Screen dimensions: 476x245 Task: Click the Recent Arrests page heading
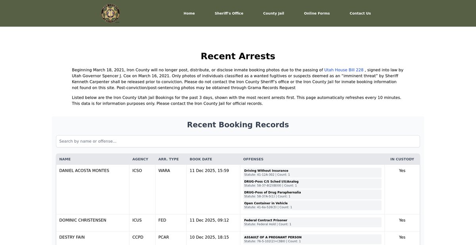pos(238,56)
